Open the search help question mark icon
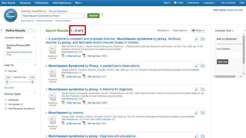Screen dimensions: 246x138 tap(102, 15)
